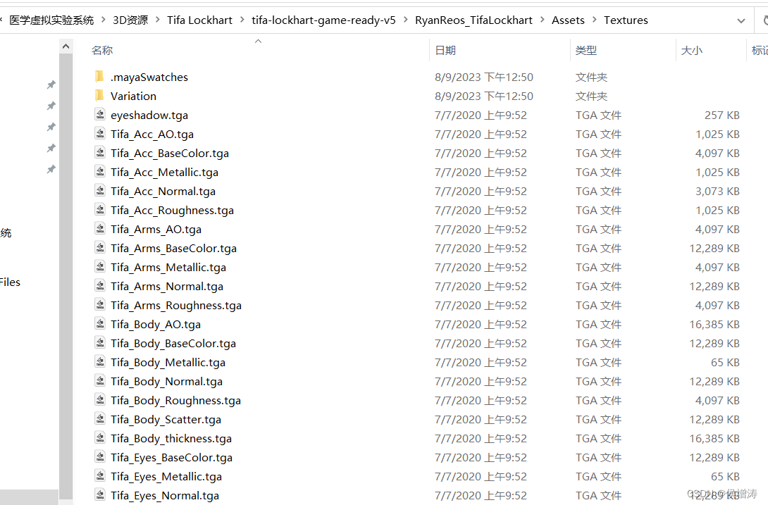
Task: Click date cell of .mayaSwatches folder
Action: 484,77
